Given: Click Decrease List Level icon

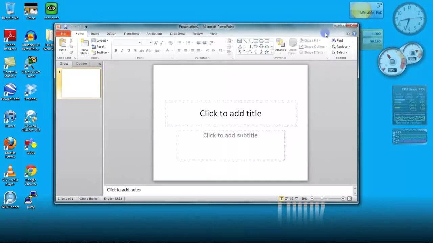Looking at the screenshot, I should point(198,43).
